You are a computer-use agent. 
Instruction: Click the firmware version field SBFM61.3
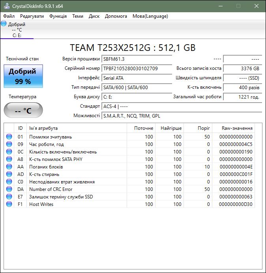click(137, 59)
